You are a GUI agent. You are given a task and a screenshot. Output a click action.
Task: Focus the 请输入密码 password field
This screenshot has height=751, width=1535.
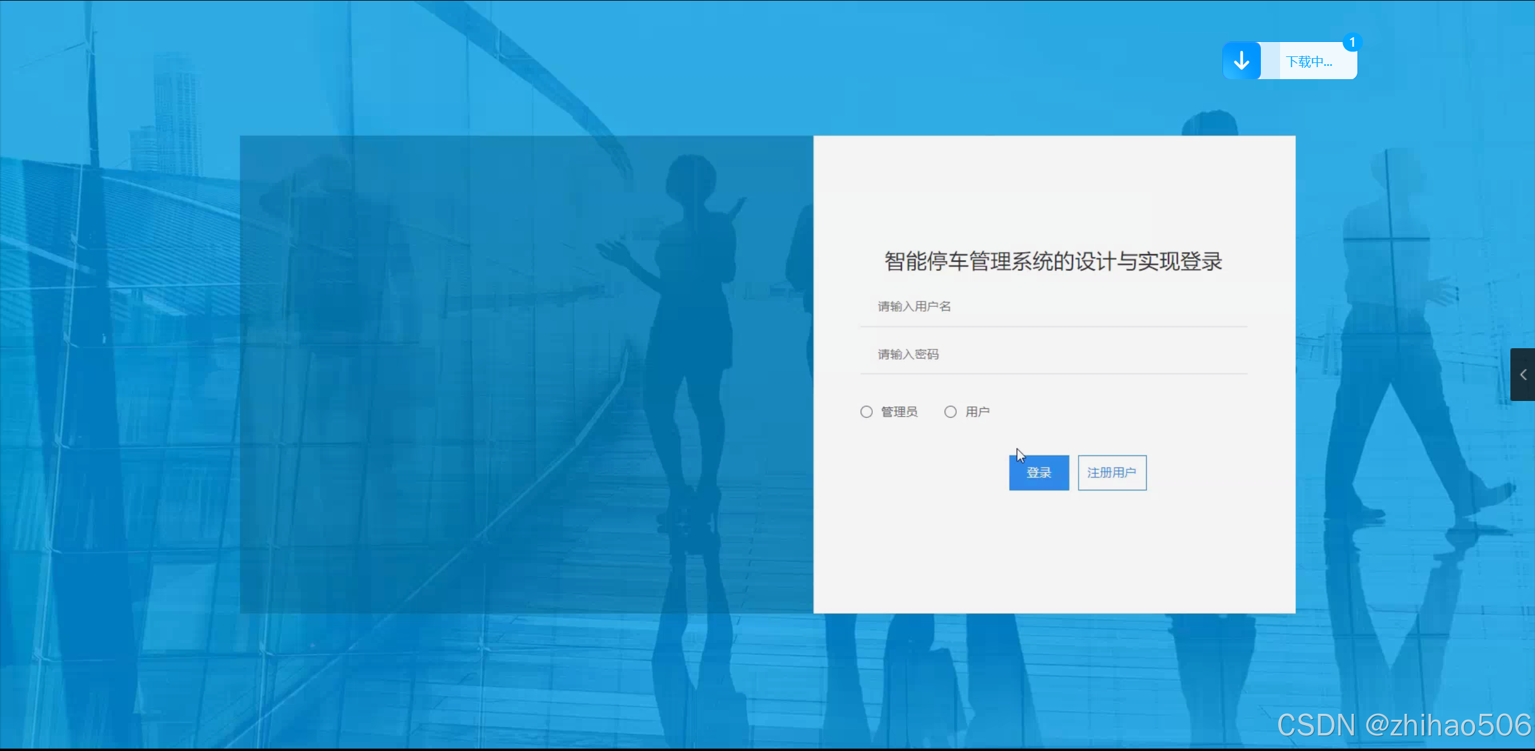(x=1053, y=355)
